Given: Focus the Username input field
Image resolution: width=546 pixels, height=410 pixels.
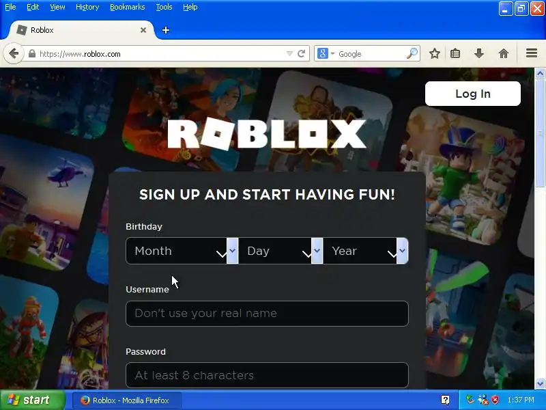Looking at the screenshot, I should click(x=267, y=314).
